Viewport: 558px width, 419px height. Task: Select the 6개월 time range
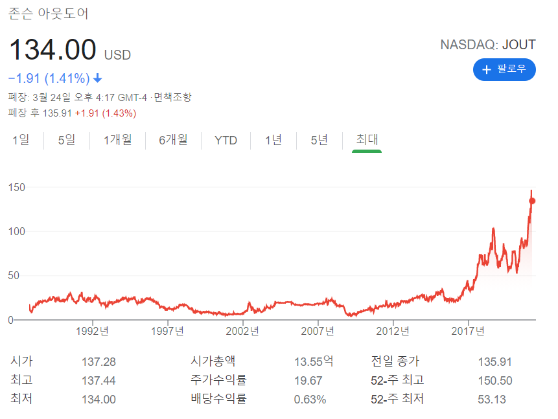tap(172, 139)
